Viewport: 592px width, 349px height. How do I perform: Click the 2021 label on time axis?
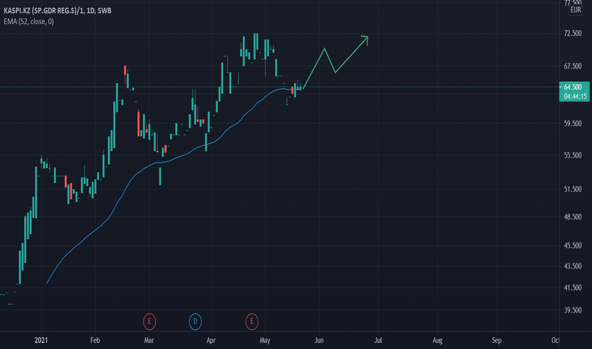pyautogui.click(x=41, y=340)
